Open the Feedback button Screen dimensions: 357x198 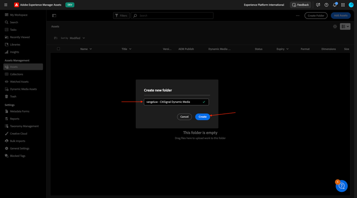click(300, 5)
